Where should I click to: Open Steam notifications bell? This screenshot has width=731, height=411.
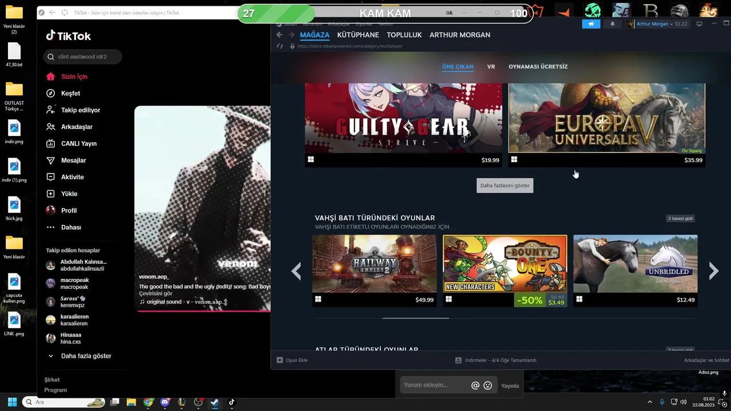coord(613,24)
